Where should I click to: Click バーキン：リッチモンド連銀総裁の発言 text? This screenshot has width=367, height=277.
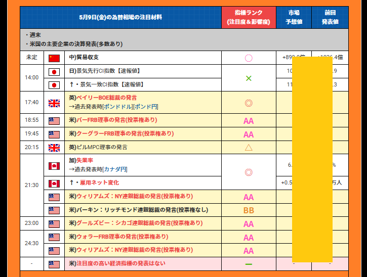[x=142, y=210]
